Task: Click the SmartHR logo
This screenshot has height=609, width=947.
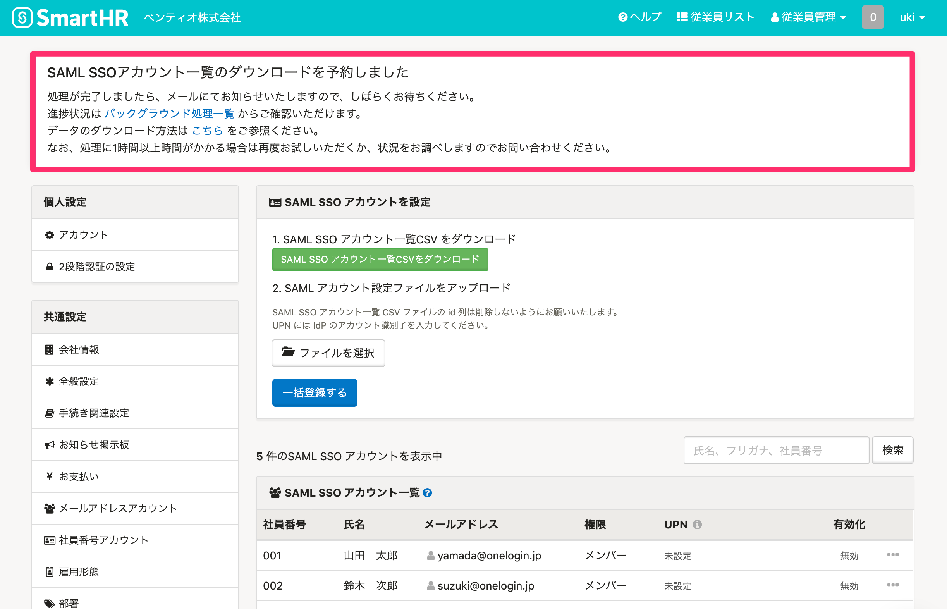Action: (70, 18)
